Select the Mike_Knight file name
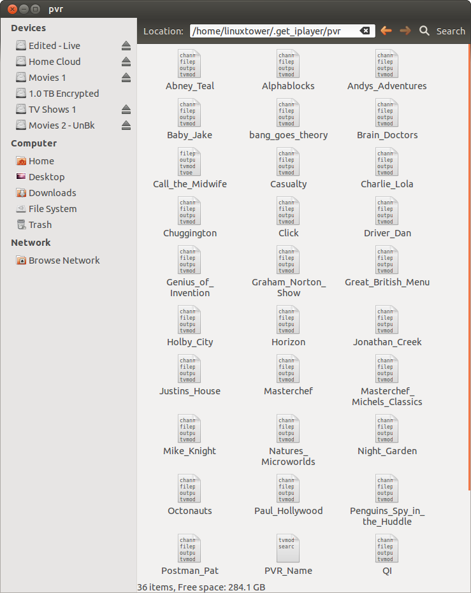 189,451
